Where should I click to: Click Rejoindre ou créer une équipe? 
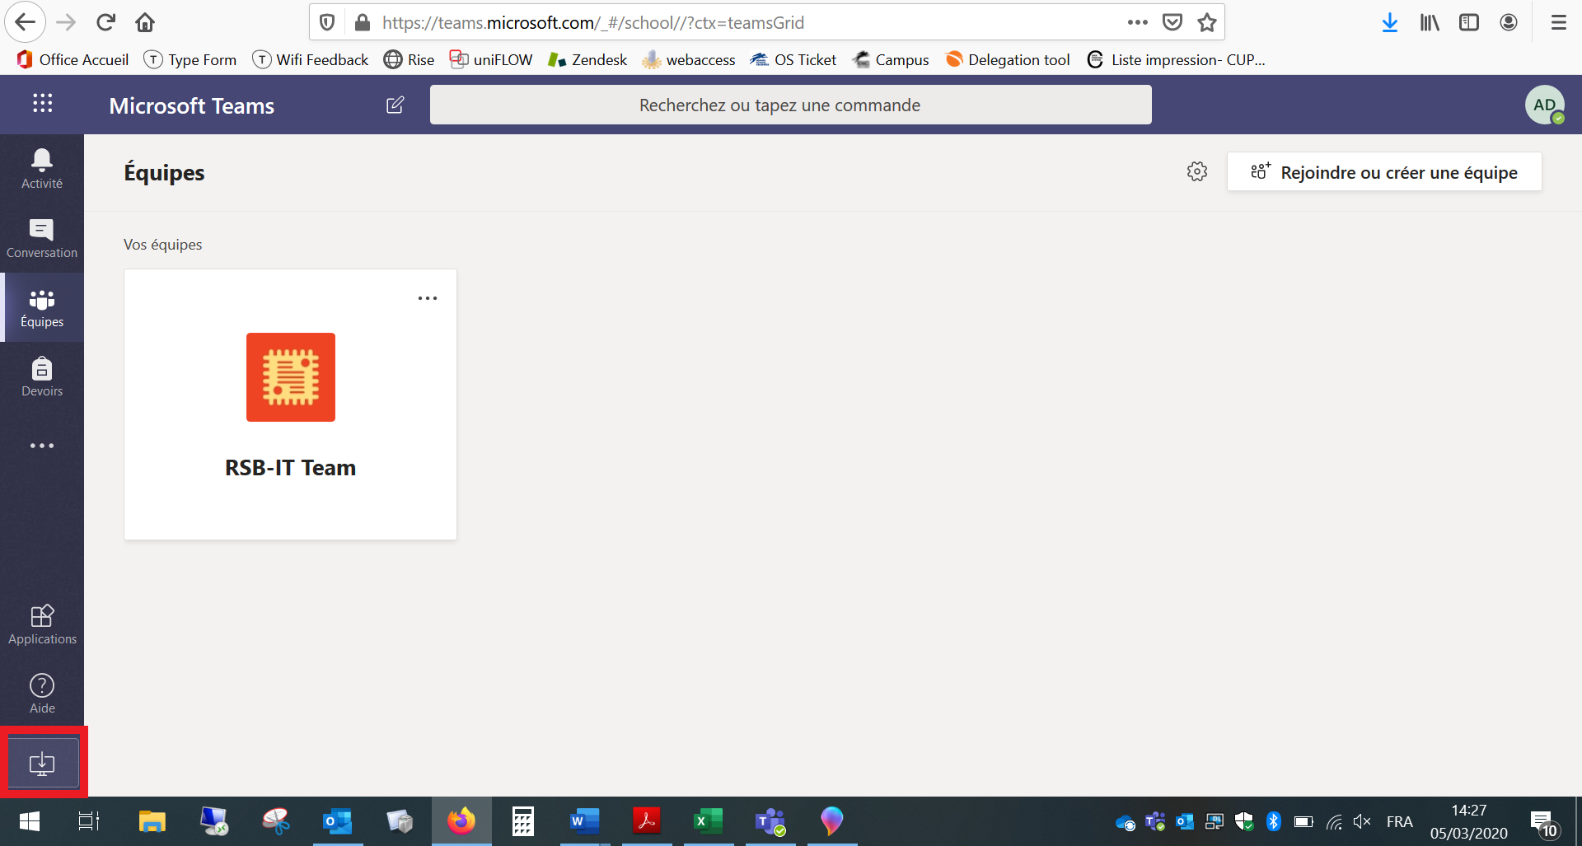point(1384,171)
